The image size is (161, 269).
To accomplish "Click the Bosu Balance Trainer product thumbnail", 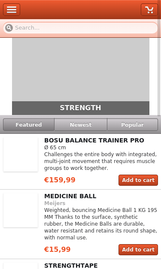I will [21, 154].
